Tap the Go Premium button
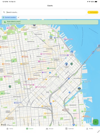 93,12
